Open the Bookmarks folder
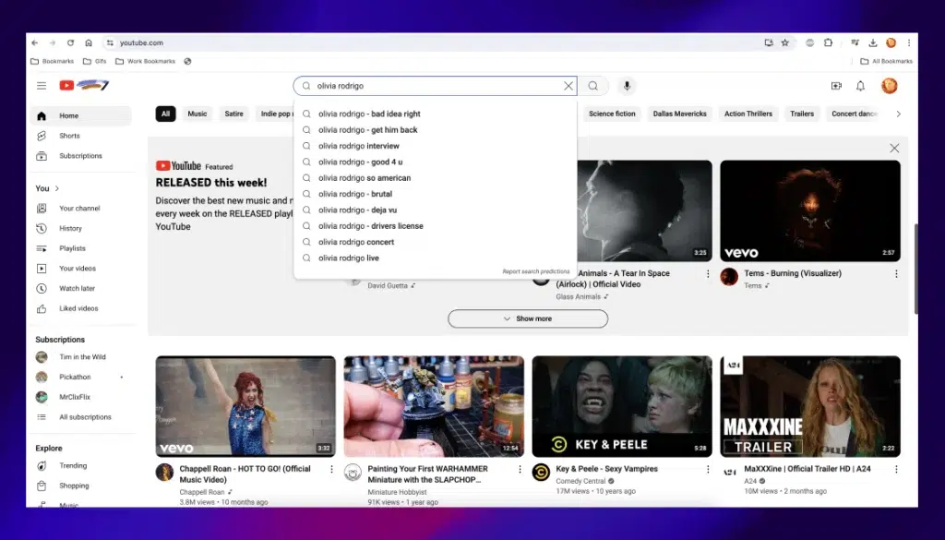The width and height of the screenshot is (945, 540). [52, 61]
